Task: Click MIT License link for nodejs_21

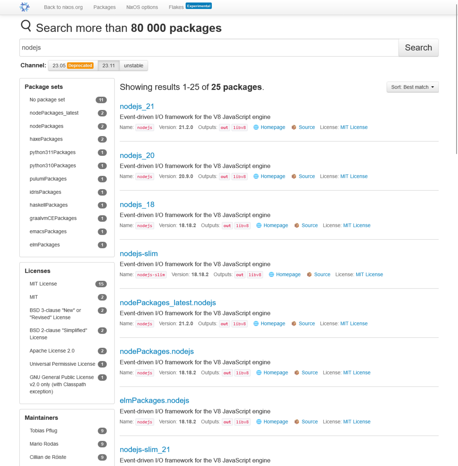Action: [x=354, y=127]
